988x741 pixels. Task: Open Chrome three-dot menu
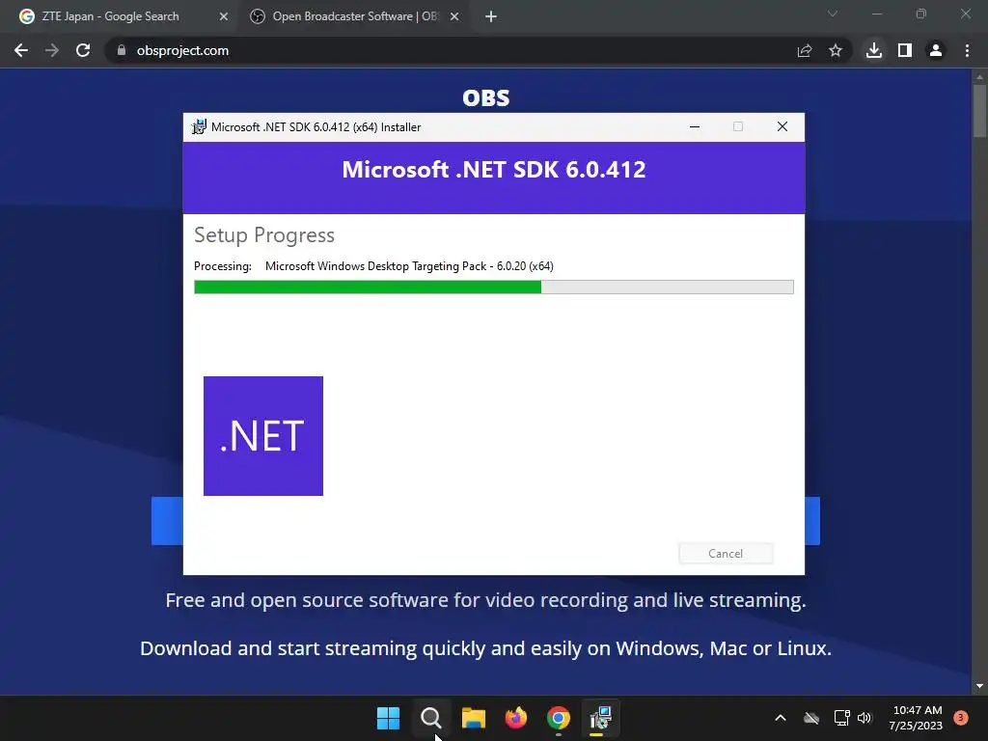pos(967,50)
